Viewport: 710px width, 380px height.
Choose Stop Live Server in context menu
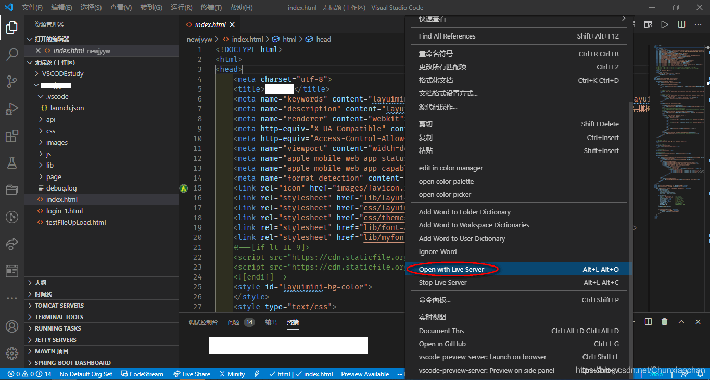(518, 282)
